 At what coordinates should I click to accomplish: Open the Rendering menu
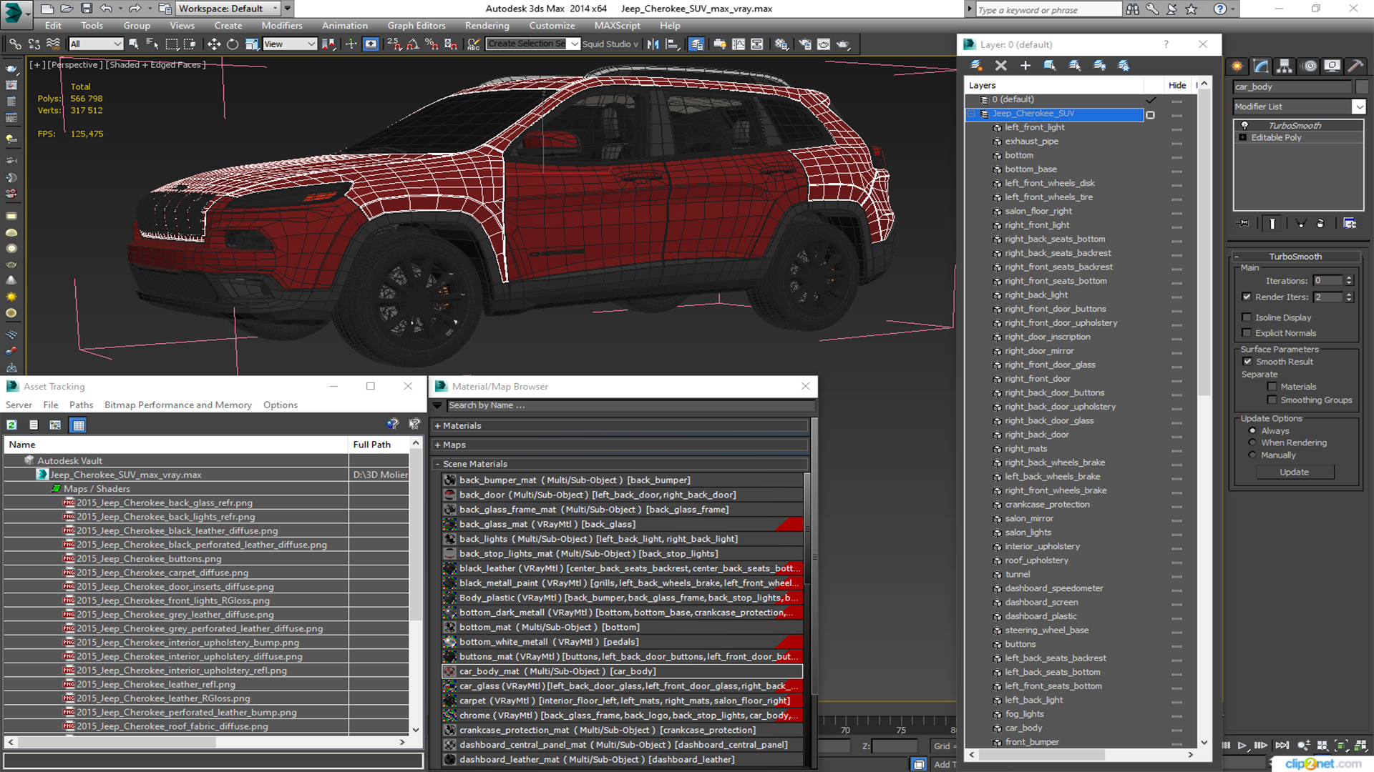pyautogui.click(x=487, y=26)
